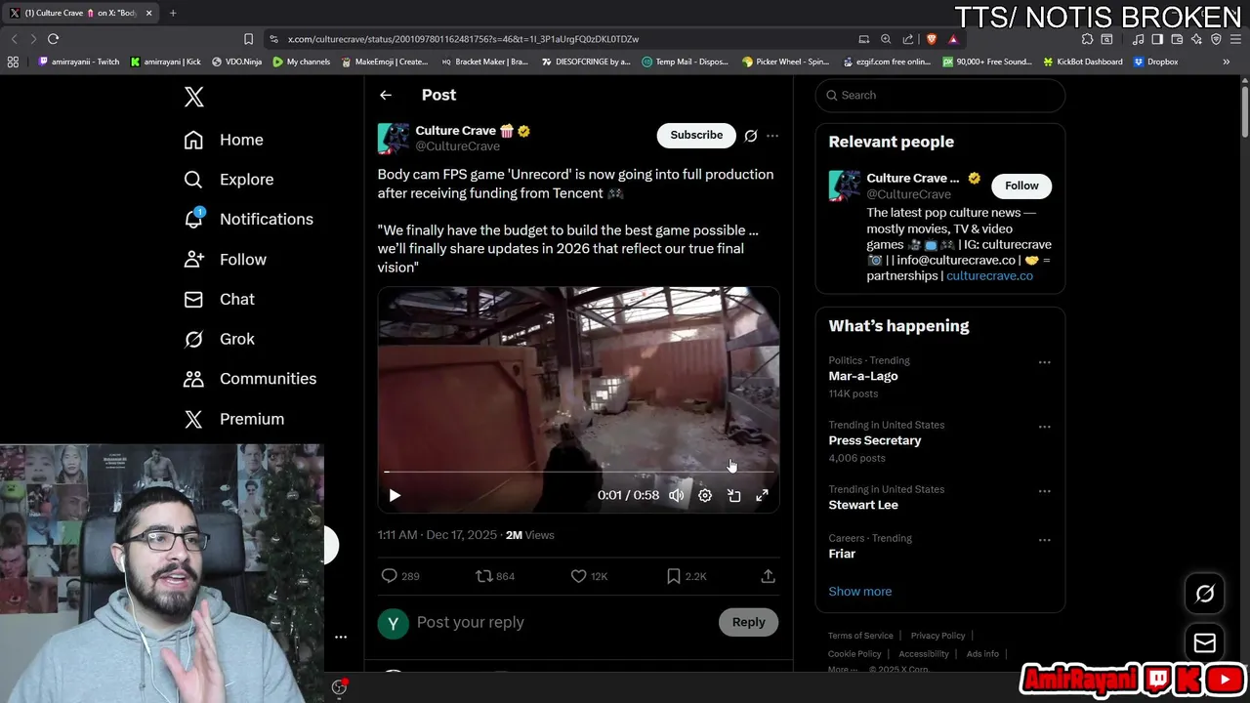Open the Dropbox bookmark
1250x703 pixels.
coord(1155,62)
